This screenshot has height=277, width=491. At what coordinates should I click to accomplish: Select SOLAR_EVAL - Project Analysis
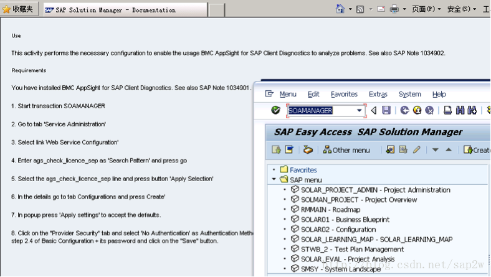click(x=348, y=259)
